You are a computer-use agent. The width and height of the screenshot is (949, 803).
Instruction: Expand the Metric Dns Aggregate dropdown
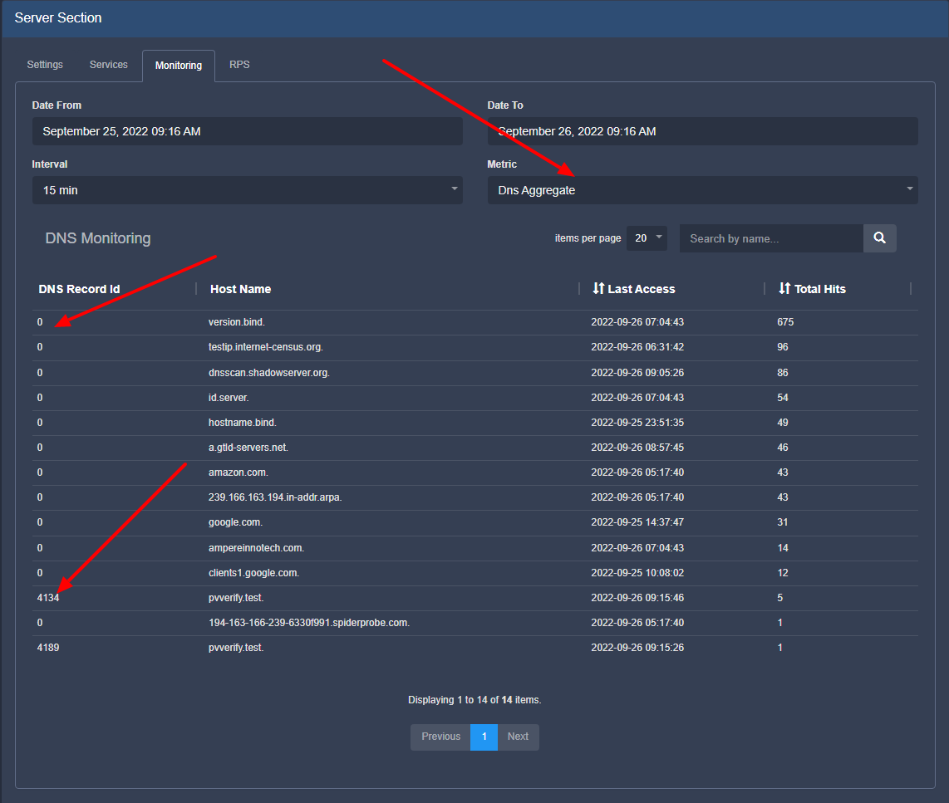click(702, 190)
